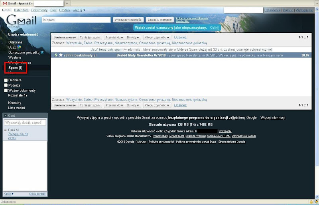Open Czytnik in top navigation
This screenshot has width=319, height=205.
click(x=65, y=10)
